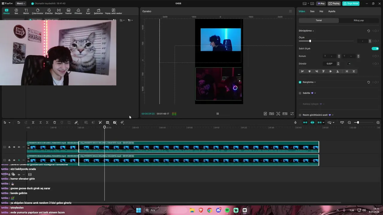The height and width of the screenshot is (215, 383).
Task: Open the Çıkartmalar stickers tab
Action: click(38, 11)
